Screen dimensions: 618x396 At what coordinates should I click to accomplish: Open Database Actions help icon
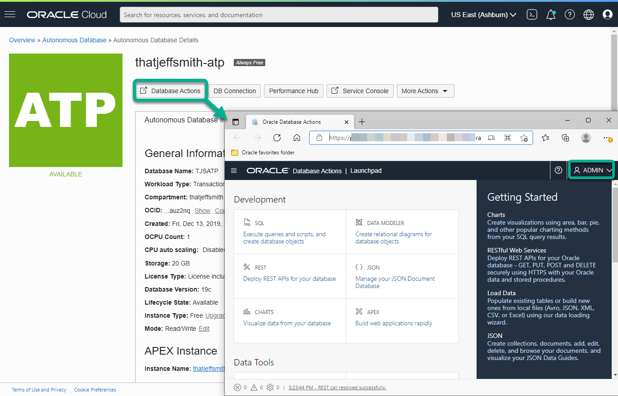tap(559, 170)
